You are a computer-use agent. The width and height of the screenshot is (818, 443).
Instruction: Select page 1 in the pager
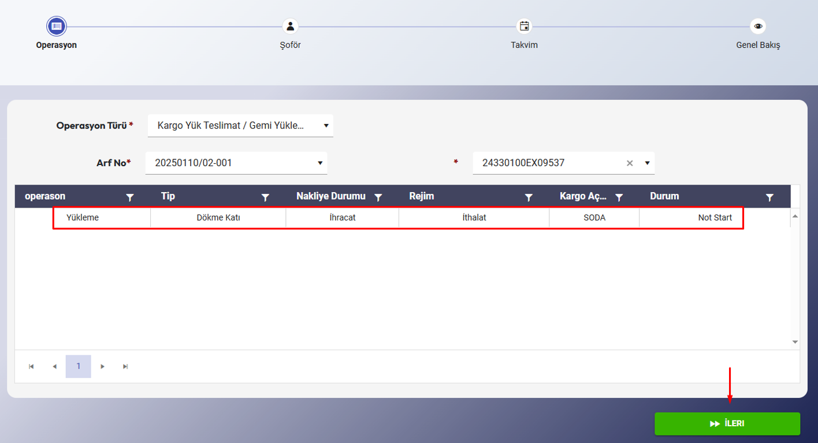(79, 366)
